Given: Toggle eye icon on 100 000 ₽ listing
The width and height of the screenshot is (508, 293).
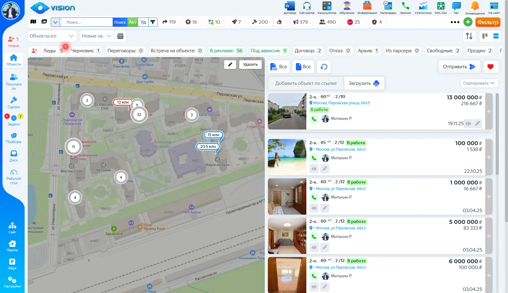Looking at the screenshot, I should (314, 169).
